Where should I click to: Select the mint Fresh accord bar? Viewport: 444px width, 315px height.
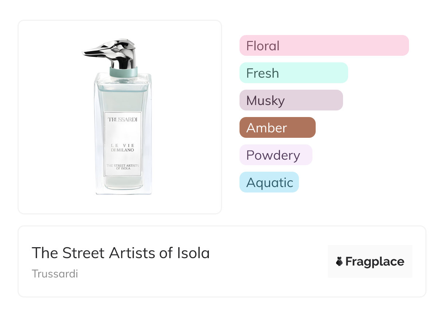tap(293, 73)
